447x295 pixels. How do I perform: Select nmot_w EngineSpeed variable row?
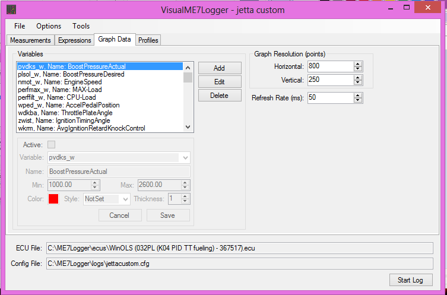coord(100,82)
